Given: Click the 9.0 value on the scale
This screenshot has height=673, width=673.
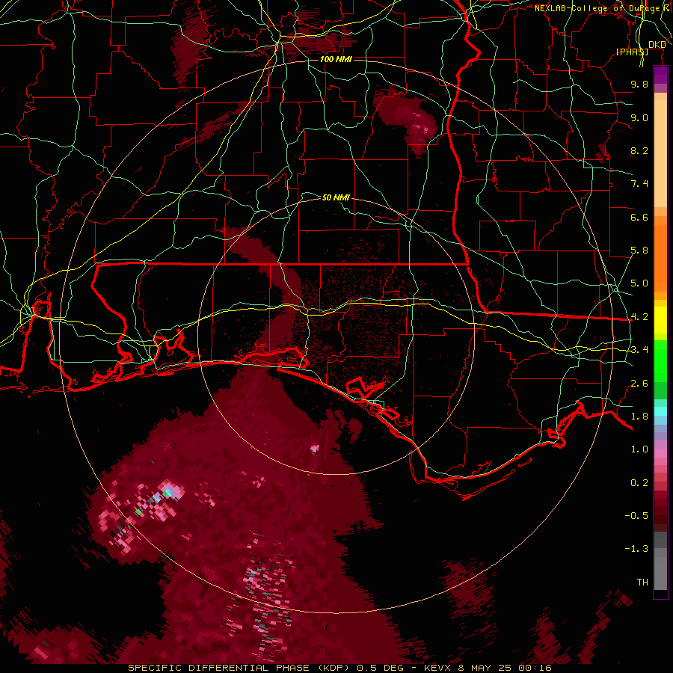Looking at the screenshot, I should [x=639, y=117].
